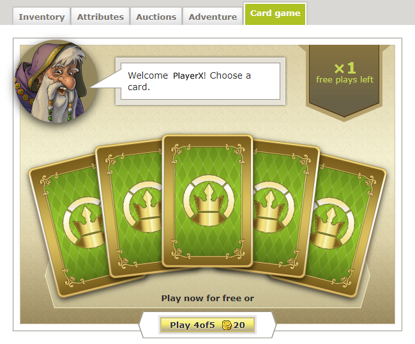This screenshot has width=415, height=344.
Task: Open the Adventure tab
Action: pos(213,17)
